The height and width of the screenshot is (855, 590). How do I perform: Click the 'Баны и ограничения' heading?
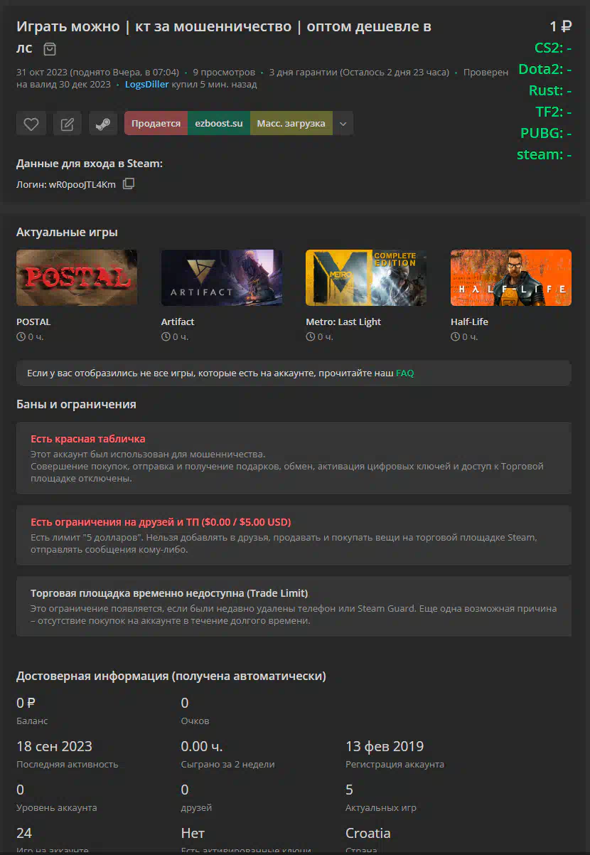76,405
